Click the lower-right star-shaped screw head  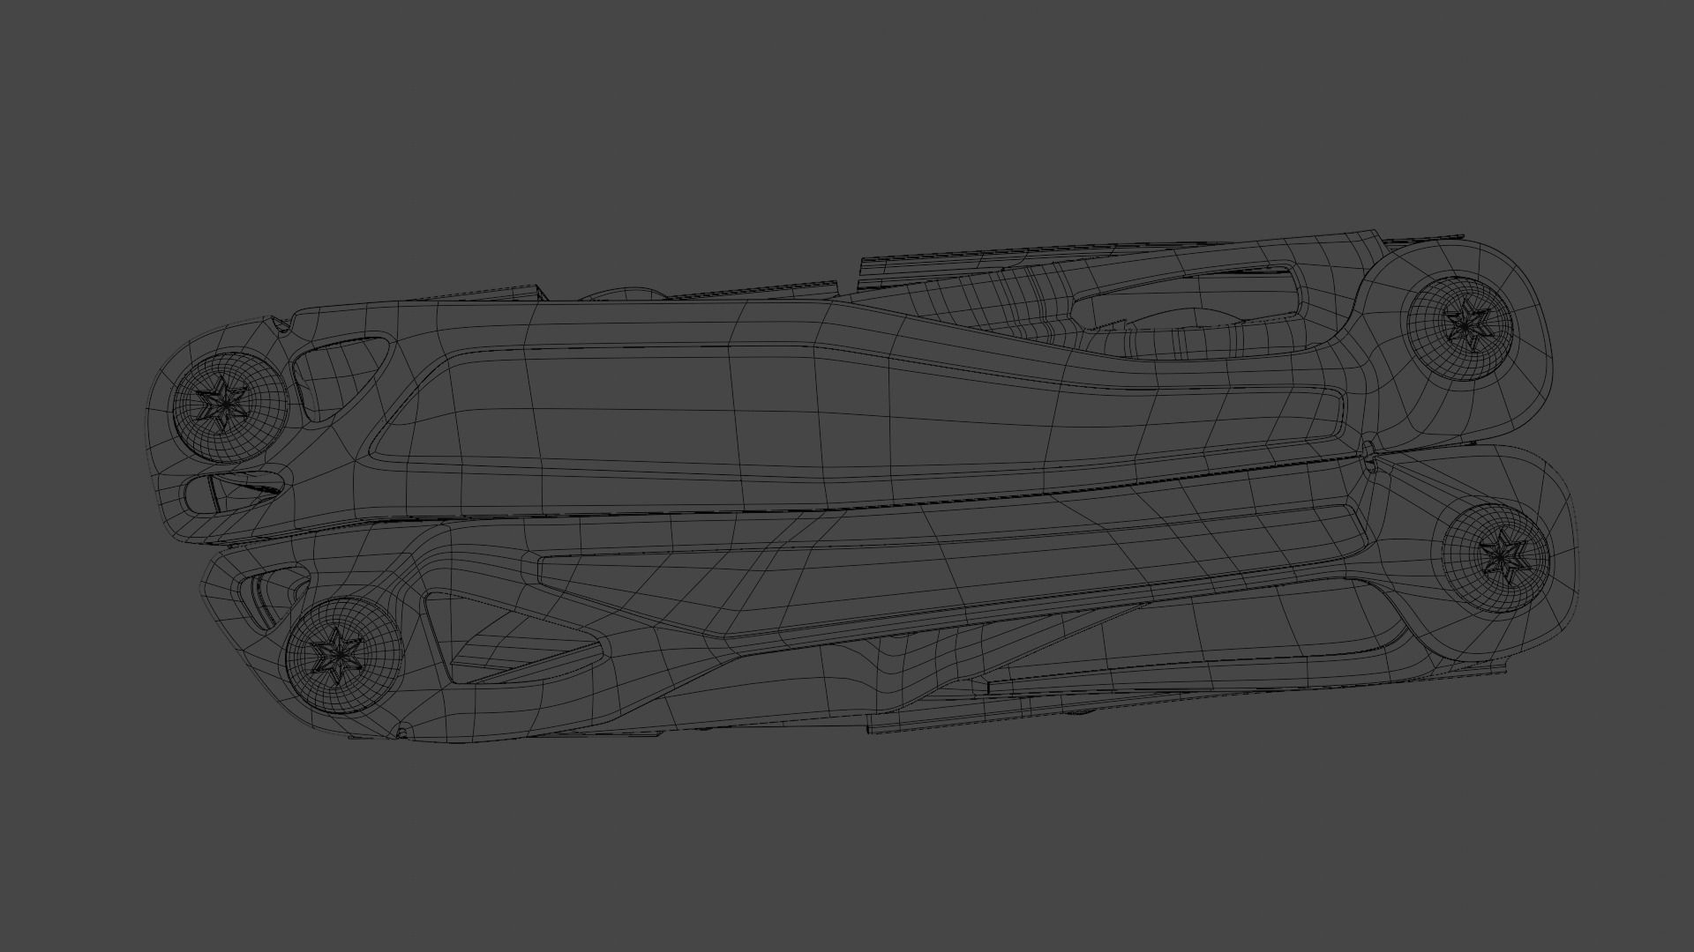click(1503, 557)
